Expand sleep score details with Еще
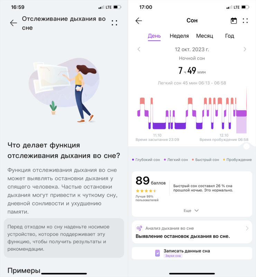This screenshot has width=256, height=277. coord(191,211)
